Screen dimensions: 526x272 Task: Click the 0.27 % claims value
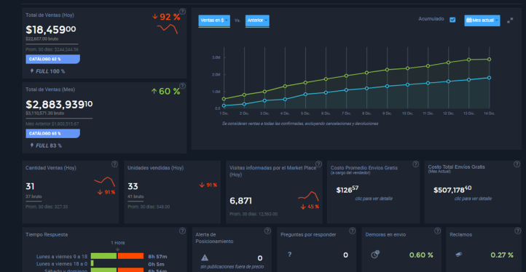[x=502, y=255]
